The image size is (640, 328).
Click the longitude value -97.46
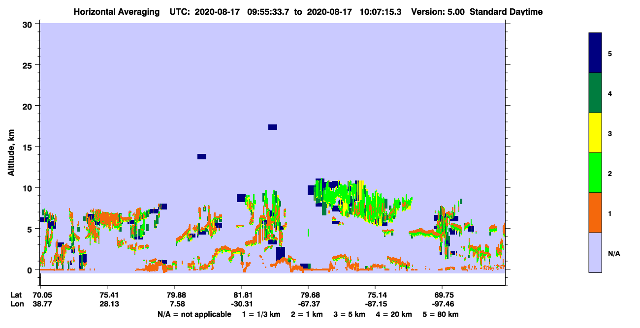pos(442,304)
